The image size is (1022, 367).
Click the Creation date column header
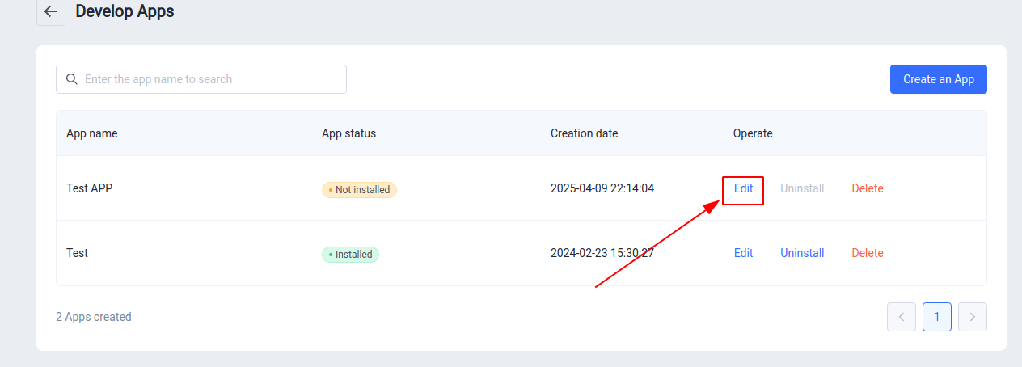584,133
